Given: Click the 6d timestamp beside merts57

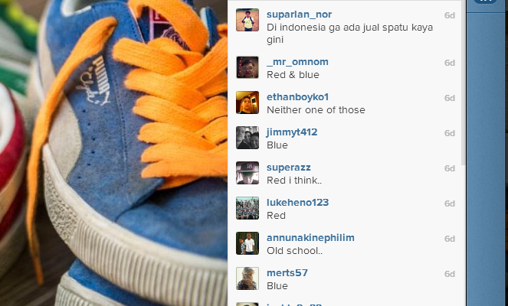Looking at the screenshot, I should point(449,274).
